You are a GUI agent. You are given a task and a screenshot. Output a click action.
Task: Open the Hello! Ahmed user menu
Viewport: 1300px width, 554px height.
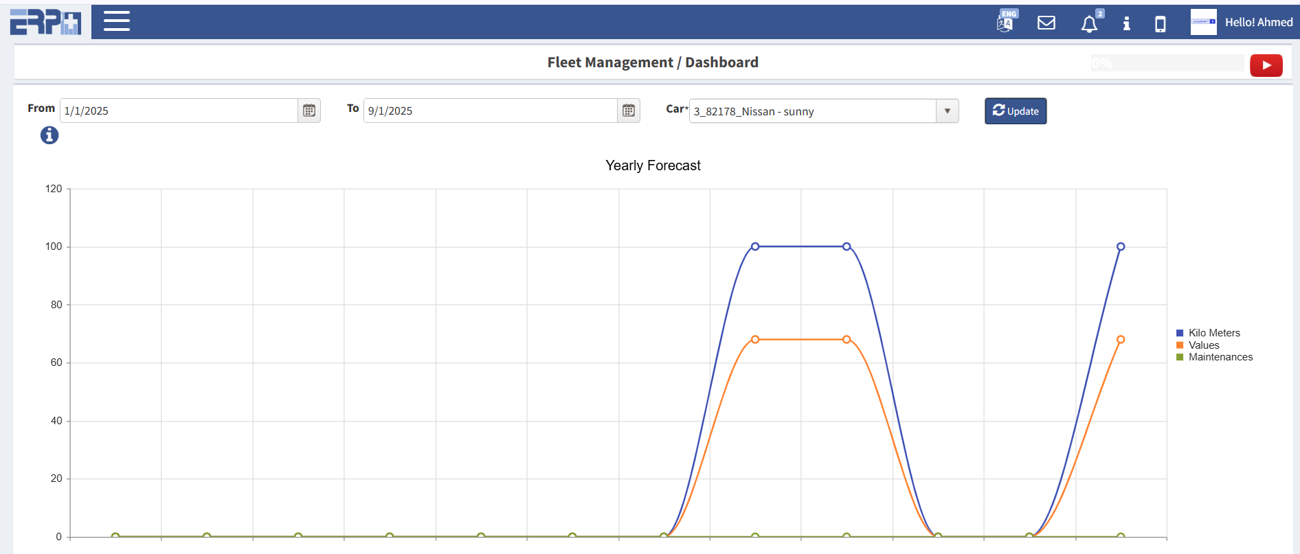1258,22
